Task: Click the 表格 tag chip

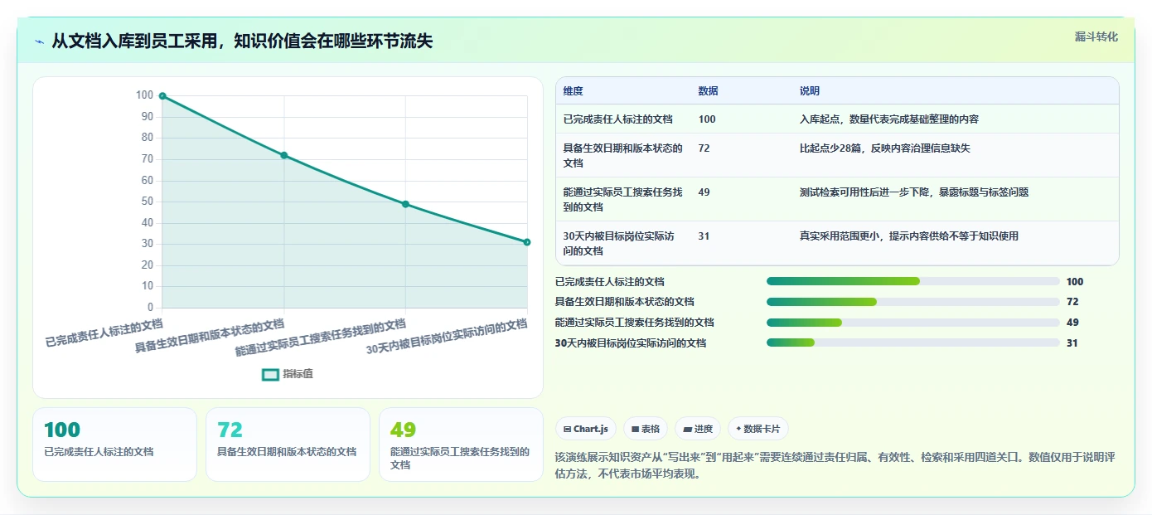Action: pos(645,429)
